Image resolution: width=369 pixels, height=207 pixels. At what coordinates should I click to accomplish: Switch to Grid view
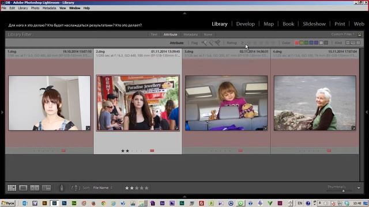coord(12,188)
